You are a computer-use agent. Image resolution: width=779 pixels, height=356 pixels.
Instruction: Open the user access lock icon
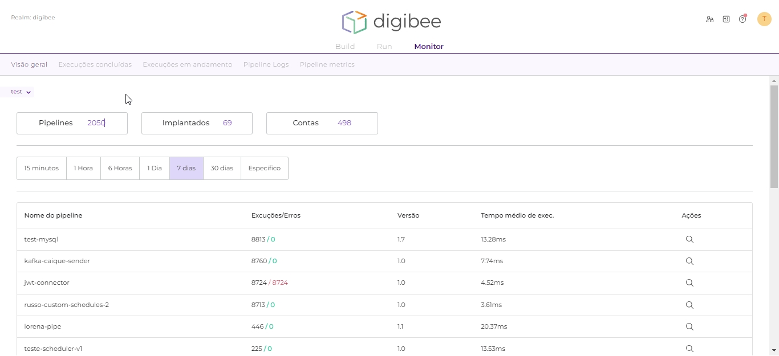[x=709, y=19]
